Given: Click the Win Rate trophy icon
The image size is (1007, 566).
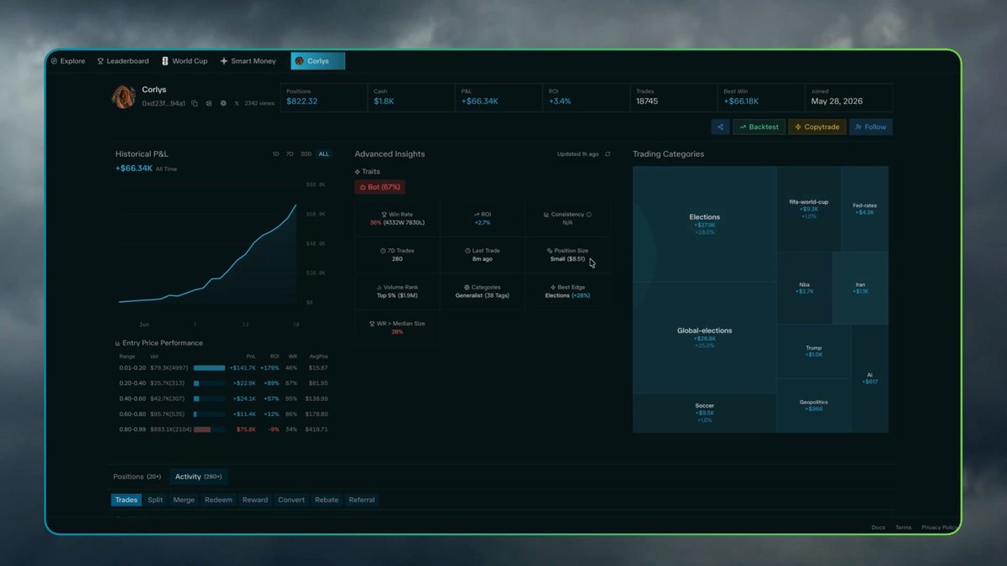Looking at the screenshot, I should (384, 215).
